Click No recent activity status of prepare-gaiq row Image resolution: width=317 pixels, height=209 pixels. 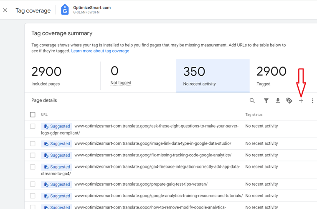[261, 184]
